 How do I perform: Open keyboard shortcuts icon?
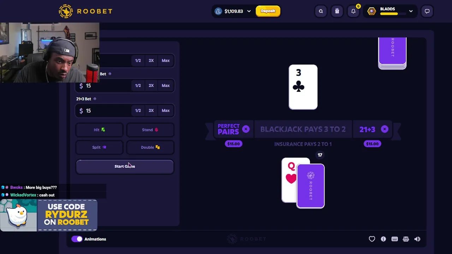pyautogui.click(x=394, y=239)
